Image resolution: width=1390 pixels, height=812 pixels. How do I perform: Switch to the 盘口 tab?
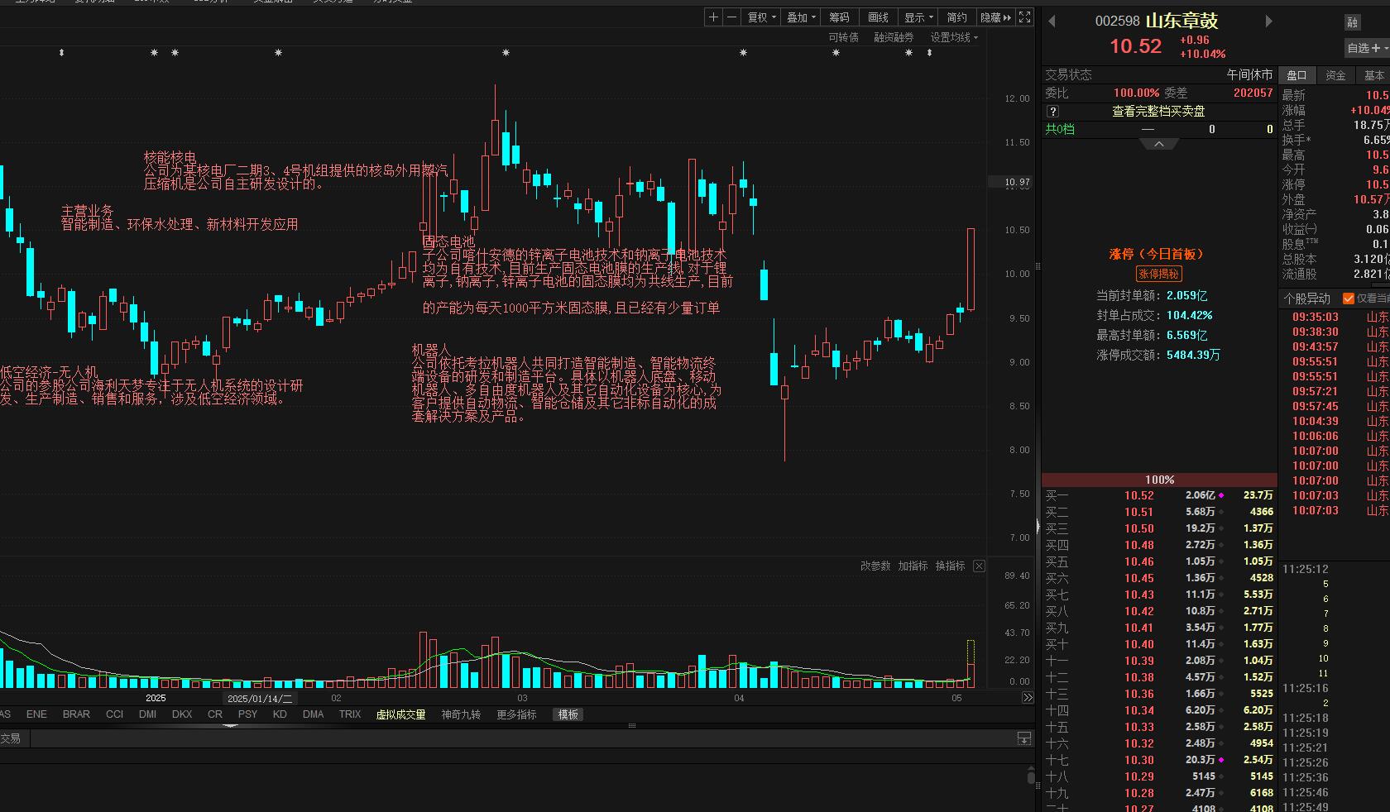tap(1297, 75)
